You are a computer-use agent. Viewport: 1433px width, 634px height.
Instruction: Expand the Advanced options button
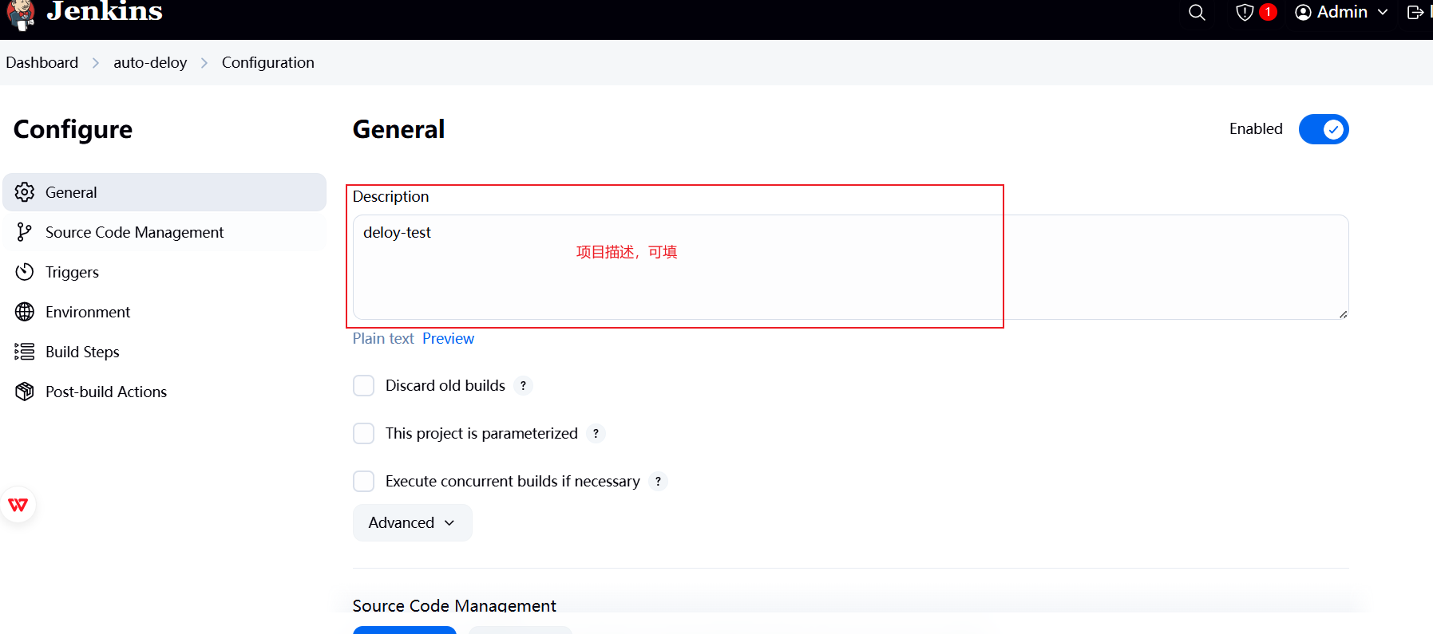(x=413, y=523)
